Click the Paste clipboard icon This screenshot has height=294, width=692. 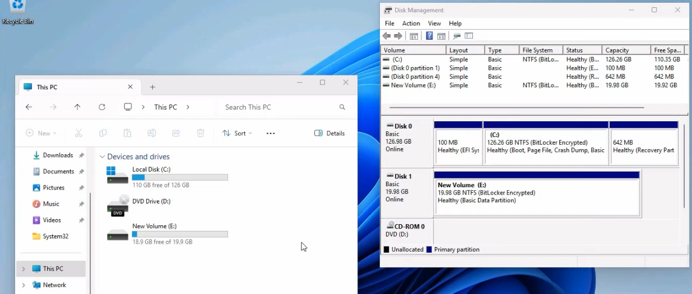[127, 133]
